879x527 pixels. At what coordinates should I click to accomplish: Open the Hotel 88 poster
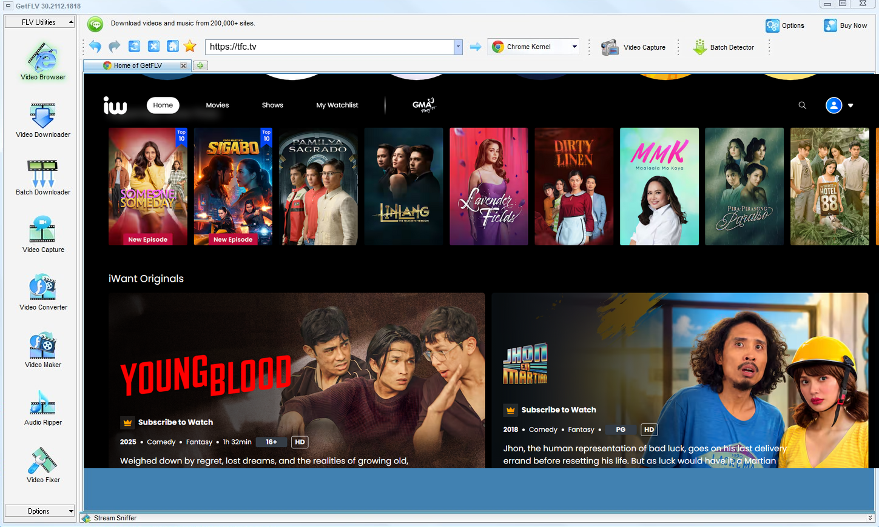[x=830, y=187]
